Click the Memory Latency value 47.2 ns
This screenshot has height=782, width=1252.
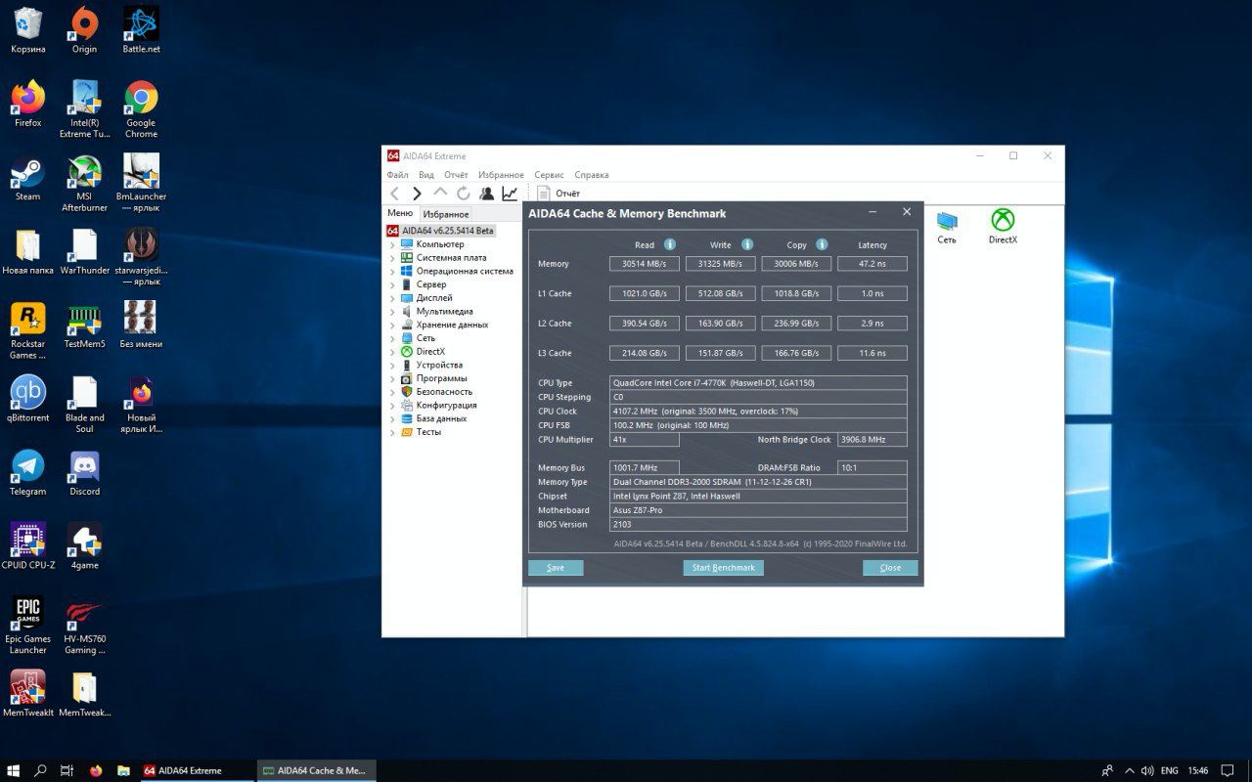point(872,264)
